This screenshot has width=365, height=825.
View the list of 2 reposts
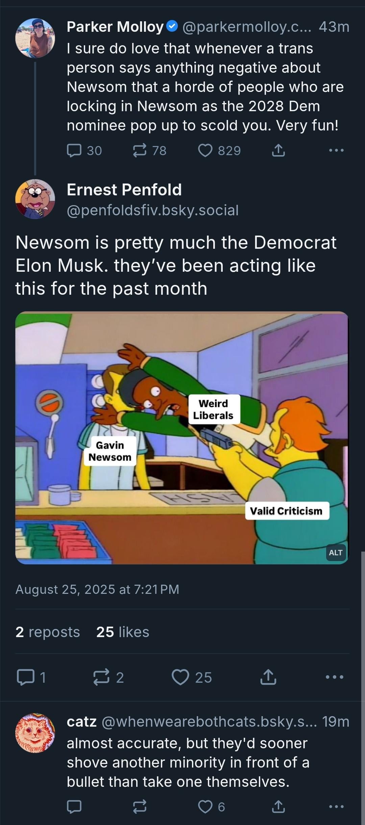click(x=48, y=632)
